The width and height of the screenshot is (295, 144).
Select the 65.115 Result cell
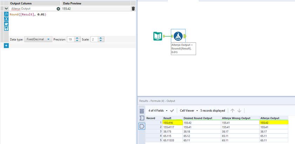tap(173, 136)
